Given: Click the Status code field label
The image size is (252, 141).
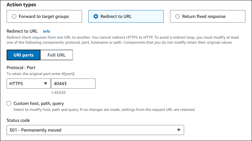Looking at the screenshot, I should click(18, 121).
